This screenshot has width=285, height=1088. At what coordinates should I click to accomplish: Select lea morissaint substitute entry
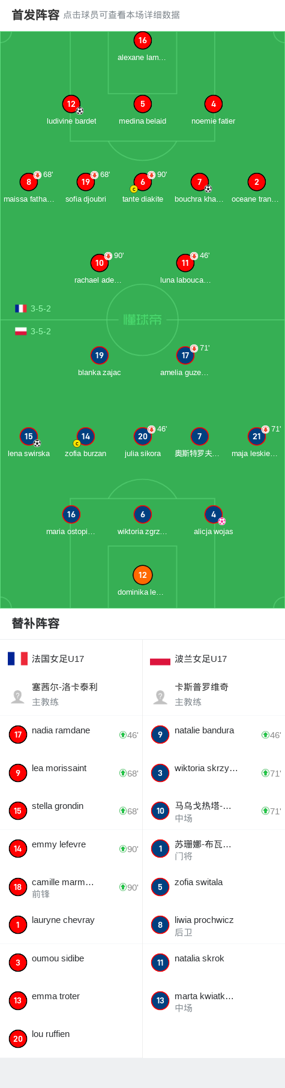pos(71,773)
